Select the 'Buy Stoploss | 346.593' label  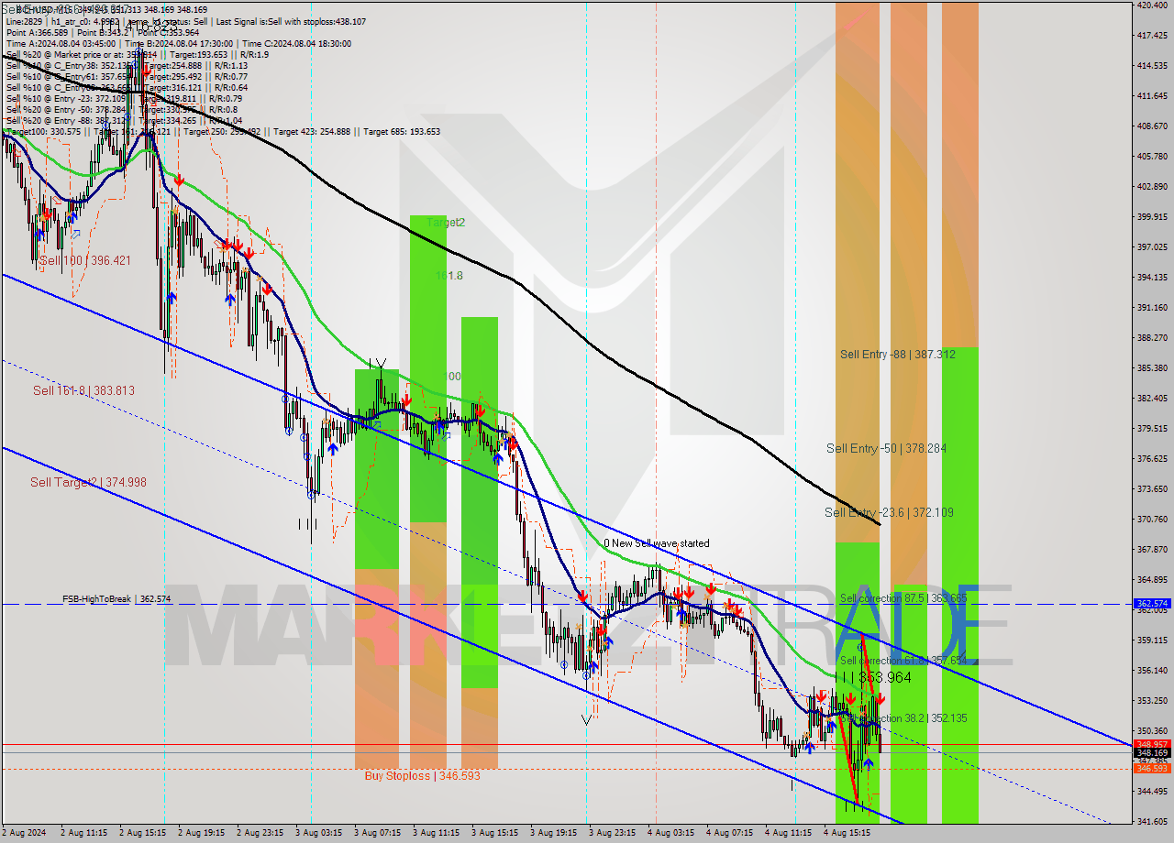pyautogui.click(x=422, y=775)
